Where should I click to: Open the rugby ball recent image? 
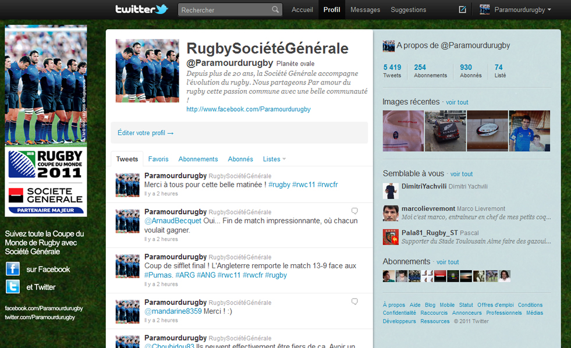tap(487, 131)
